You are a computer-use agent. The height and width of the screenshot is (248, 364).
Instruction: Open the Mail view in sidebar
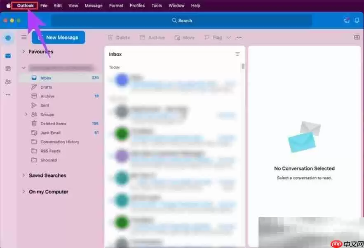tap(8, 56)
